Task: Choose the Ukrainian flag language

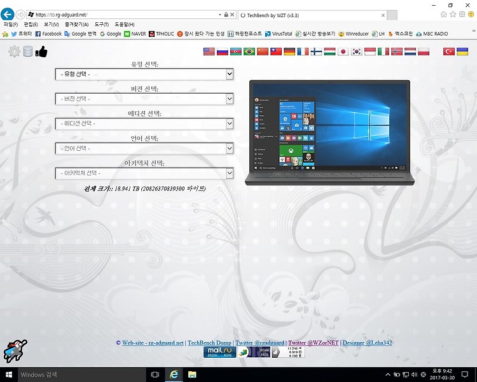Action: point(462,52)
